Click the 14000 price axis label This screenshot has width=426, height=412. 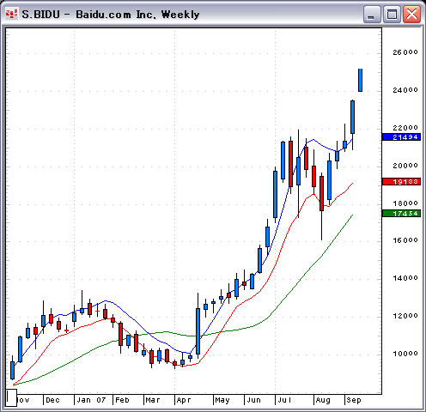(405, 278)
